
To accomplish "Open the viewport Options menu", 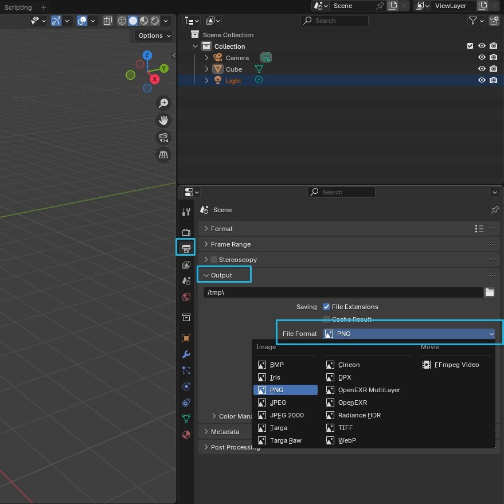I will pos(153,36).
